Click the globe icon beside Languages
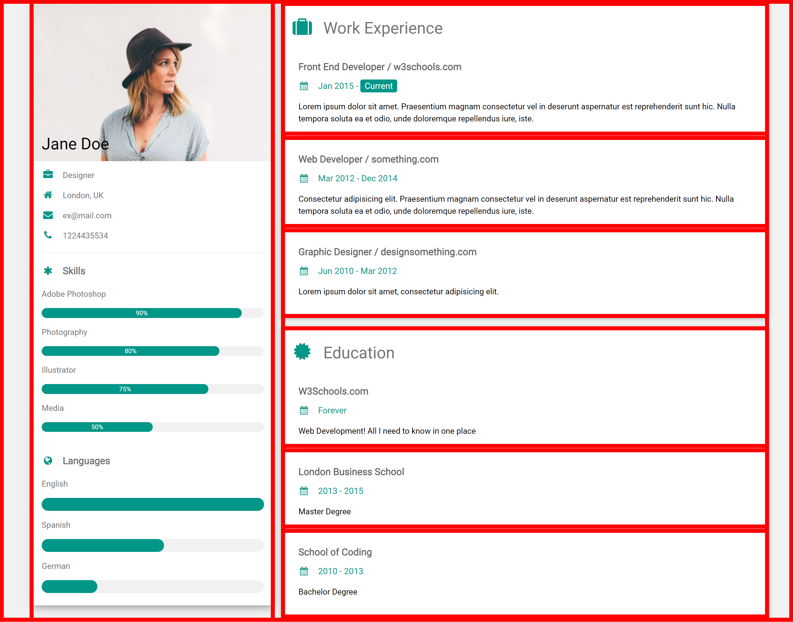Image resolution: width=793 pixels, height=622 pixels. (48, 461)
